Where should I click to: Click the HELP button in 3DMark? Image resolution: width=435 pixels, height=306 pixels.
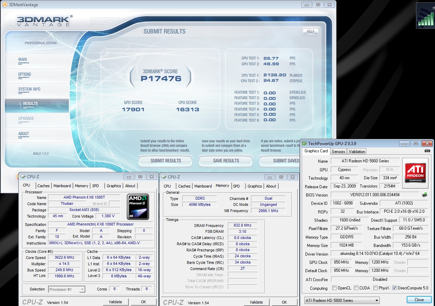tap(310, 31)
